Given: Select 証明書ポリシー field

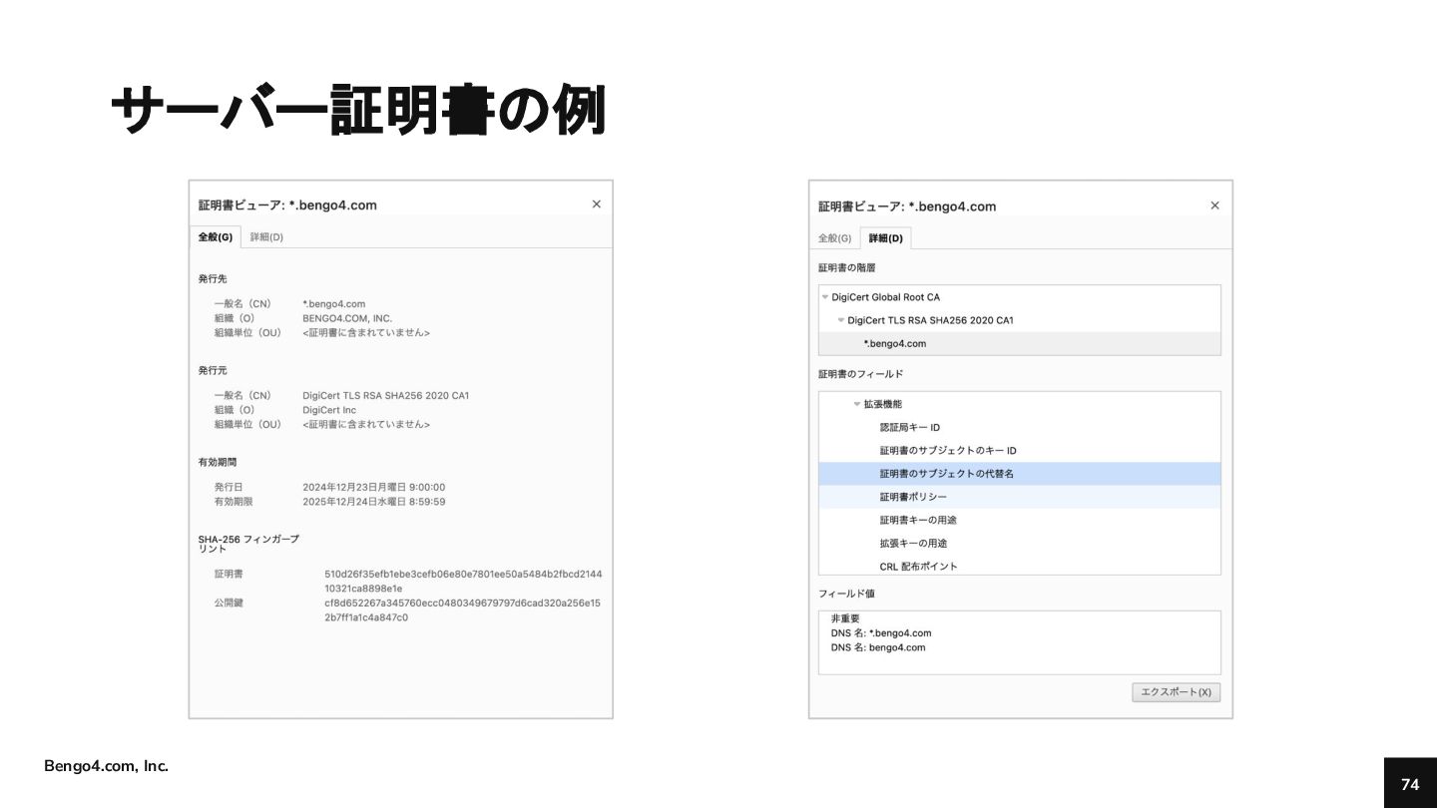Looking at the screenshot, I should click(1020, 497).
